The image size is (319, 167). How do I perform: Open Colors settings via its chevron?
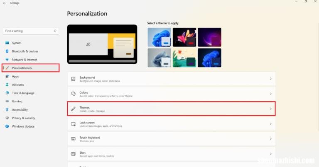click(270, 94)
